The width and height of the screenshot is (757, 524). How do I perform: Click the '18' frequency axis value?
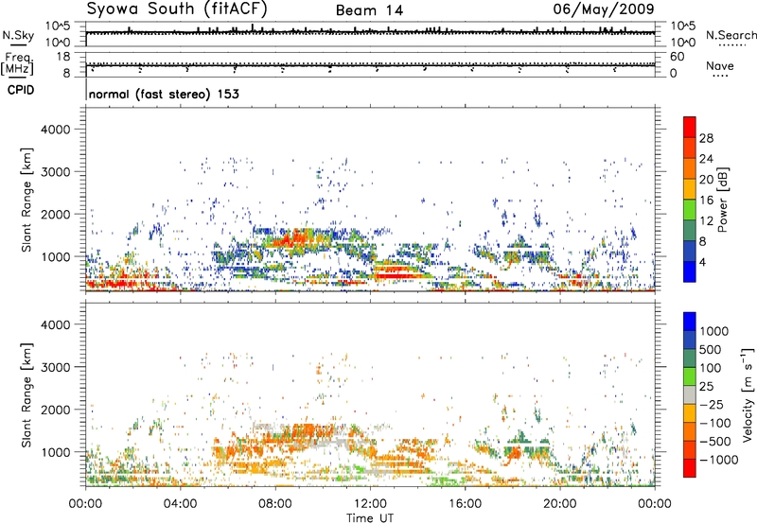(62, 57)
